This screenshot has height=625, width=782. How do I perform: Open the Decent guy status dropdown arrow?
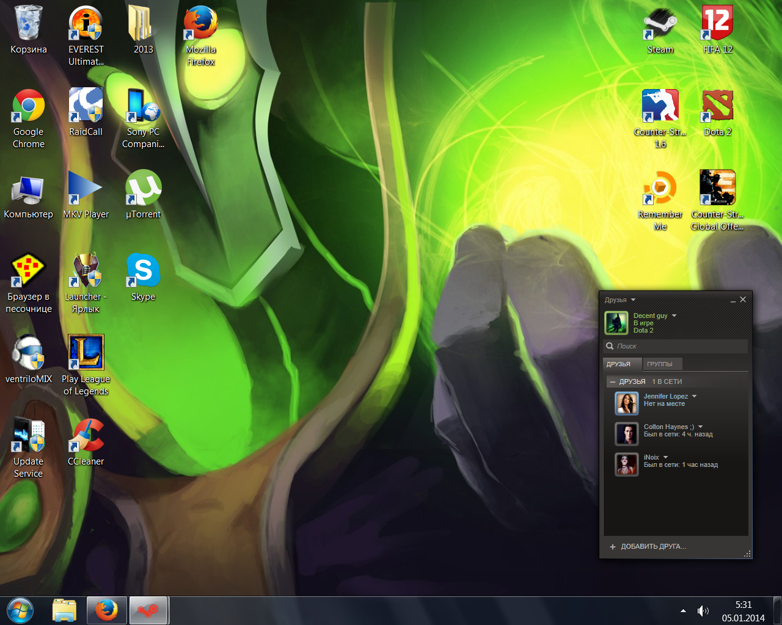pyautogui.click(x=674, y=316)
